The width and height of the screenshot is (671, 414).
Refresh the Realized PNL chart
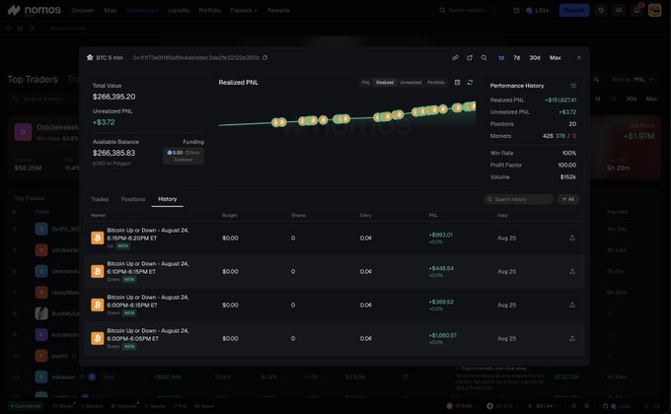[470, 82]
